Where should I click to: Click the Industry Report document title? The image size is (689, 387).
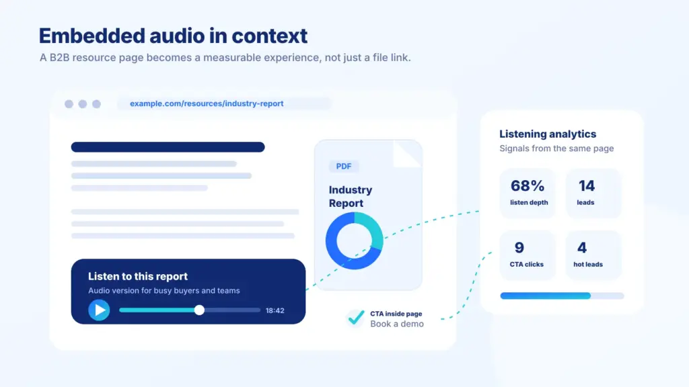pyautogui.click(x=350, y=197)
